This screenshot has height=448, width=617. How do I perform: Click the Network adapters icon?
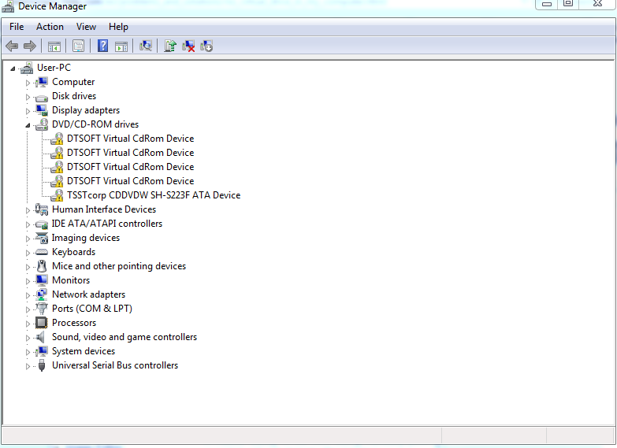pyautogui.click(x=41, y=294)
